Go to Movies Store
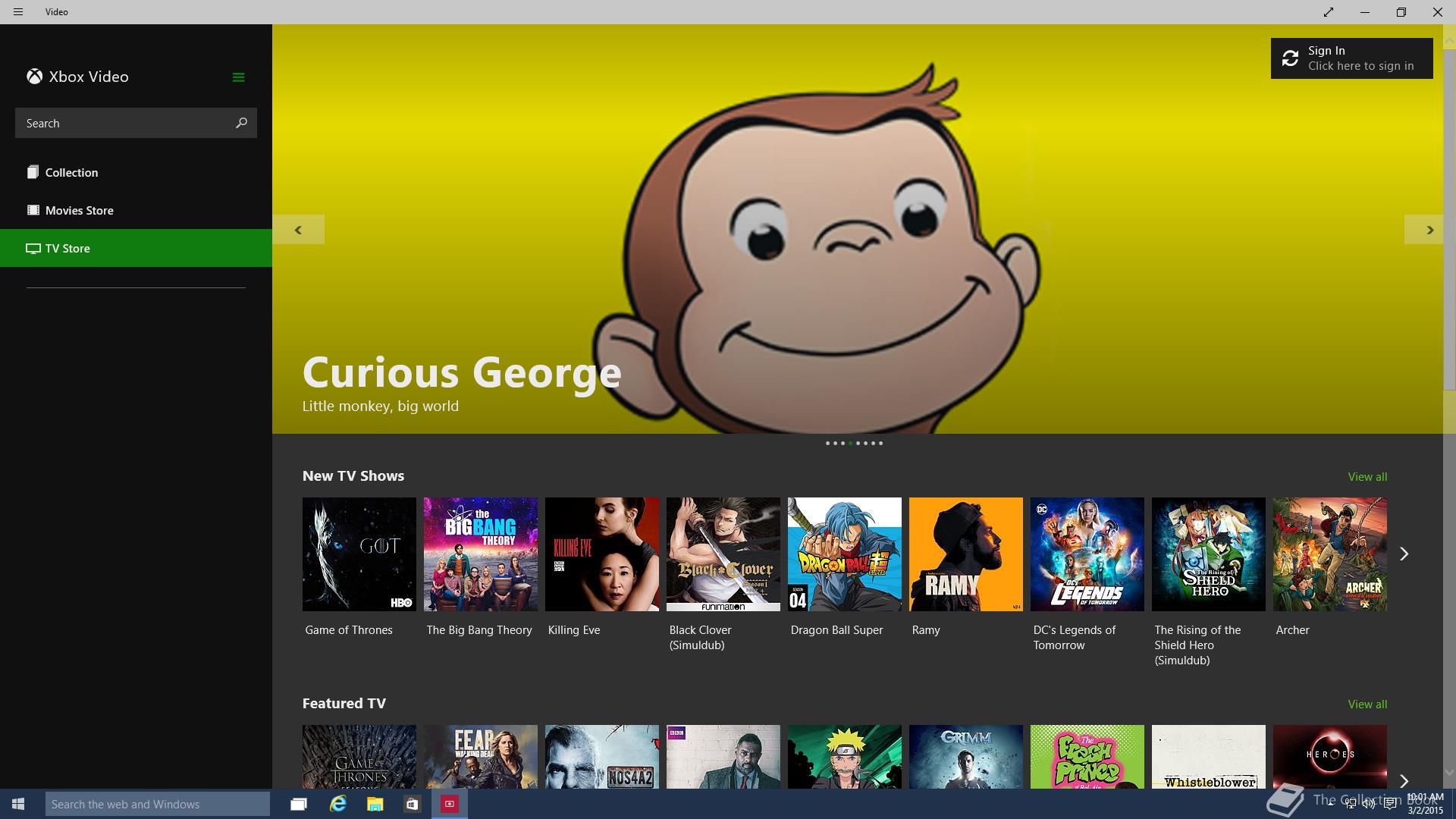Image resolution: width=1456 pixels, height=819 pixels. 136,210
